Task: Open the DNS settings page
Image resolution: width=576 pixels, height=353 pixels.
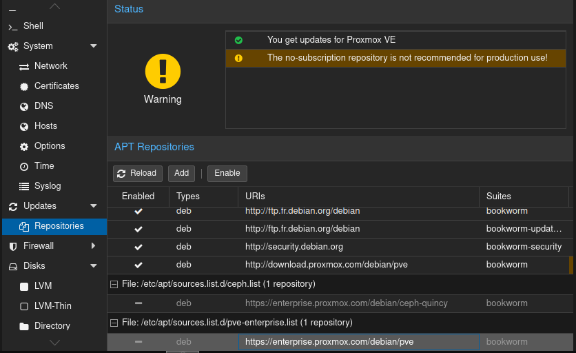Action: (x=54, y=106)
